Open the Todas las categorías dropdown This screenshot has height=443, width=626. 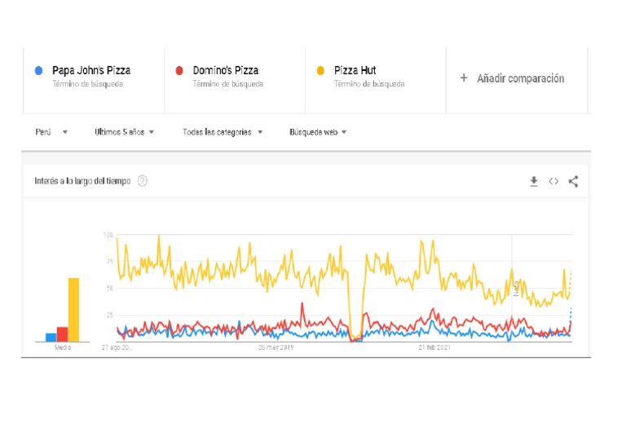(x=222, y=131)
